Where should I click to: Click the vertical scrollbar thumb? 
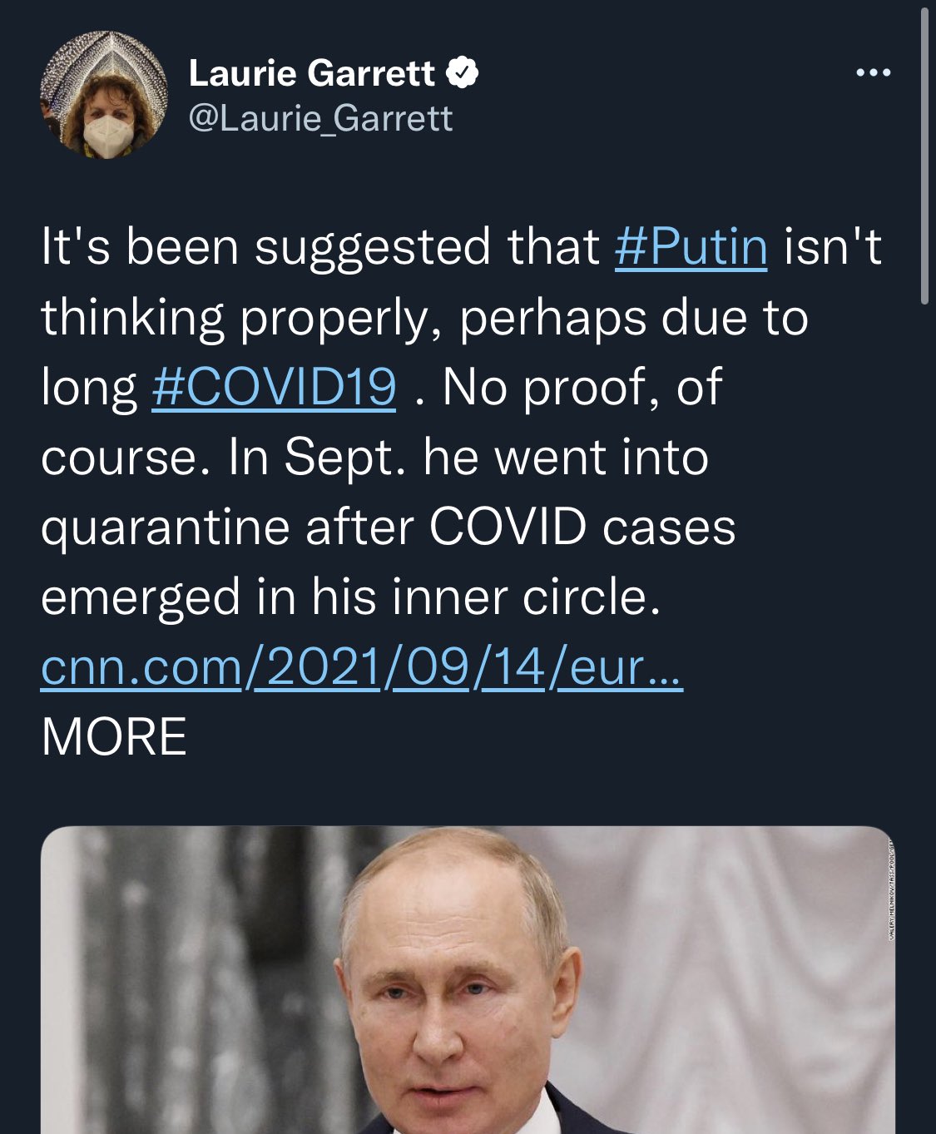925,158
